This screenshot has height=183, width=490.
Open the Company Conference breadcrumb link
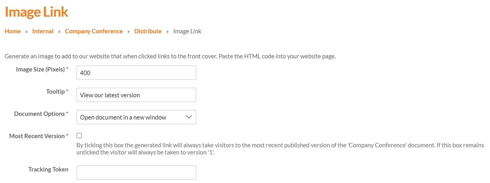click(94, 31)
